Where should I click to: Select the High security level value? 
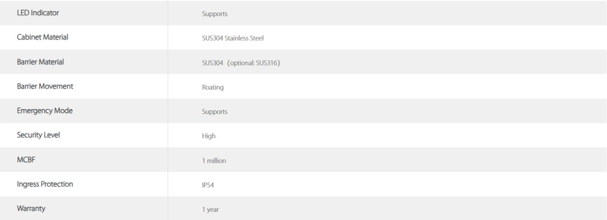tap(209, 136)
